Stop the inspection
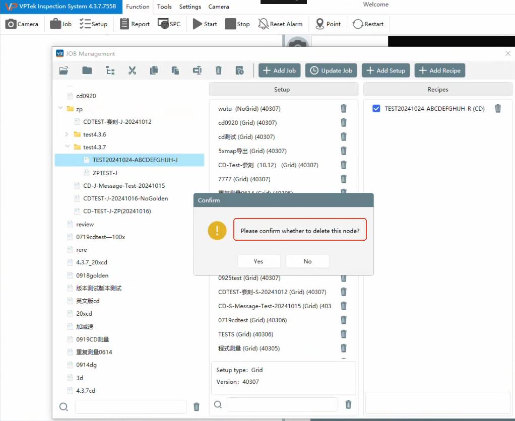515x421 pixels. [237, 24]
